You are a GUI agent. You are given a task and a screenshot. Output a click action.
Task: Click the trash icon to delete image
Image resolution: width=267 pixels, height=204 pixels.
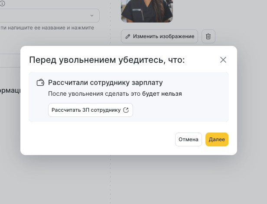coord(208,36)
